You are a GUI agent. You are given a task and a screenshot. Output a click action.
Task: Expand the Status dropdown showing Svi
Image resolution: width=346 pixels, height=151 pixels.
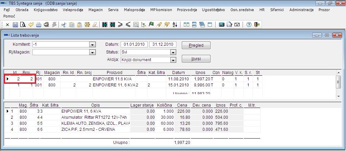coord(173,52)
